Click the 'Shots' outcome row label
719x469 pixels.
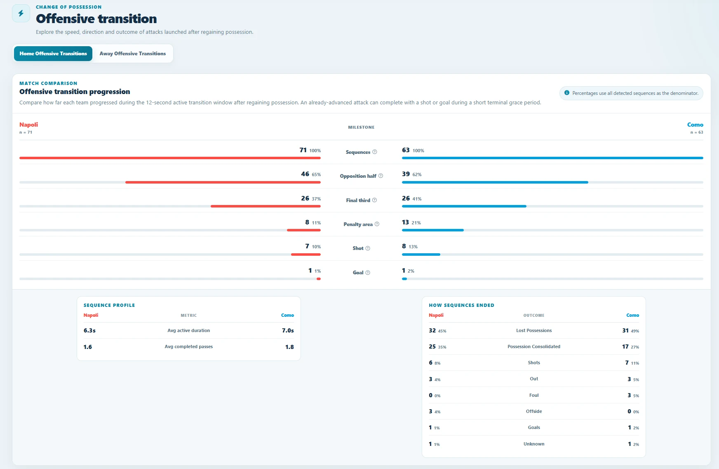(534, 363)
